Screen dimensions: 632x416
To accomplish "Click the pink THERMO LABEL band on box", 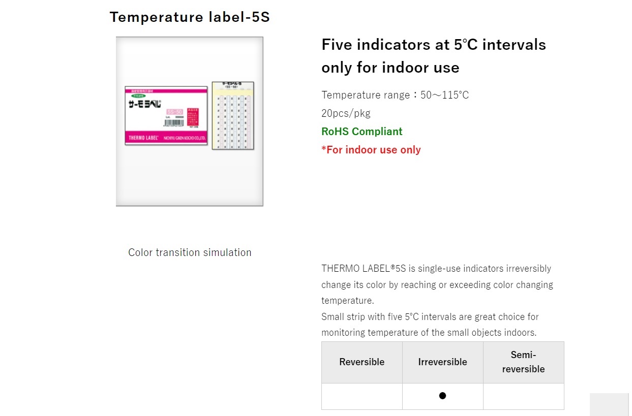I will (166, 138).
